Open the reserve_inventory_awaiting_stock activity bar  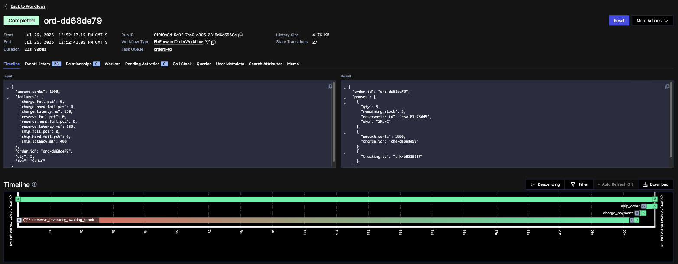(x=326, y=220)
